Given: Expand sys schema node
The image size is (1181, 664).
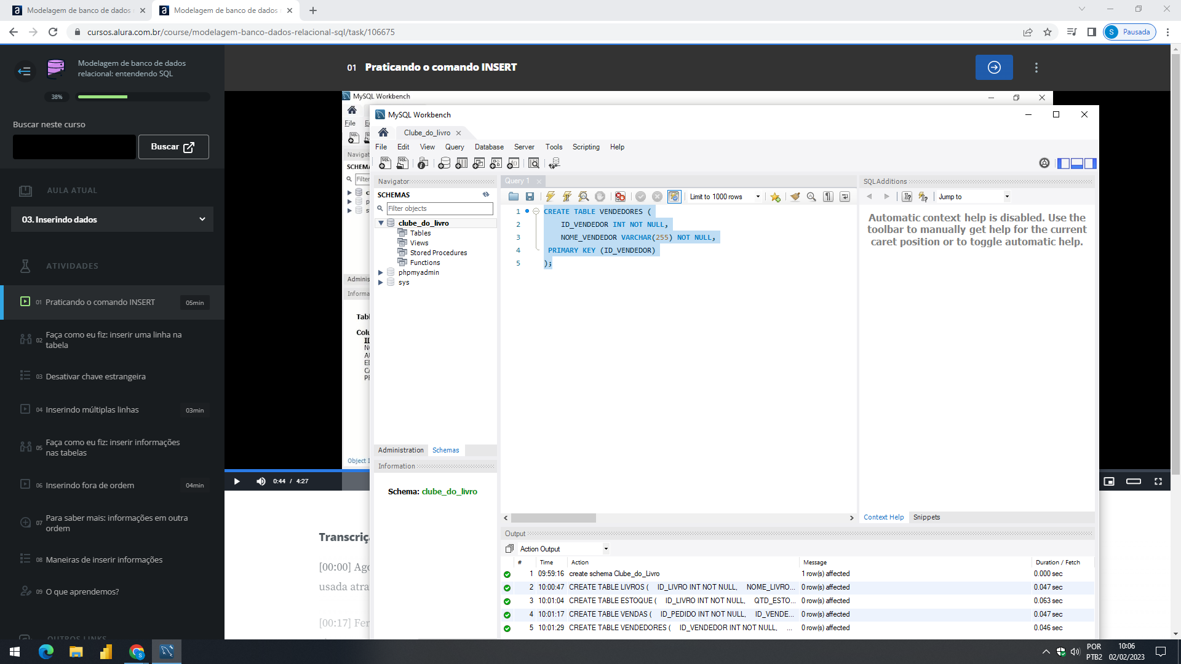Looking at the screenshot, I should 381,282.
